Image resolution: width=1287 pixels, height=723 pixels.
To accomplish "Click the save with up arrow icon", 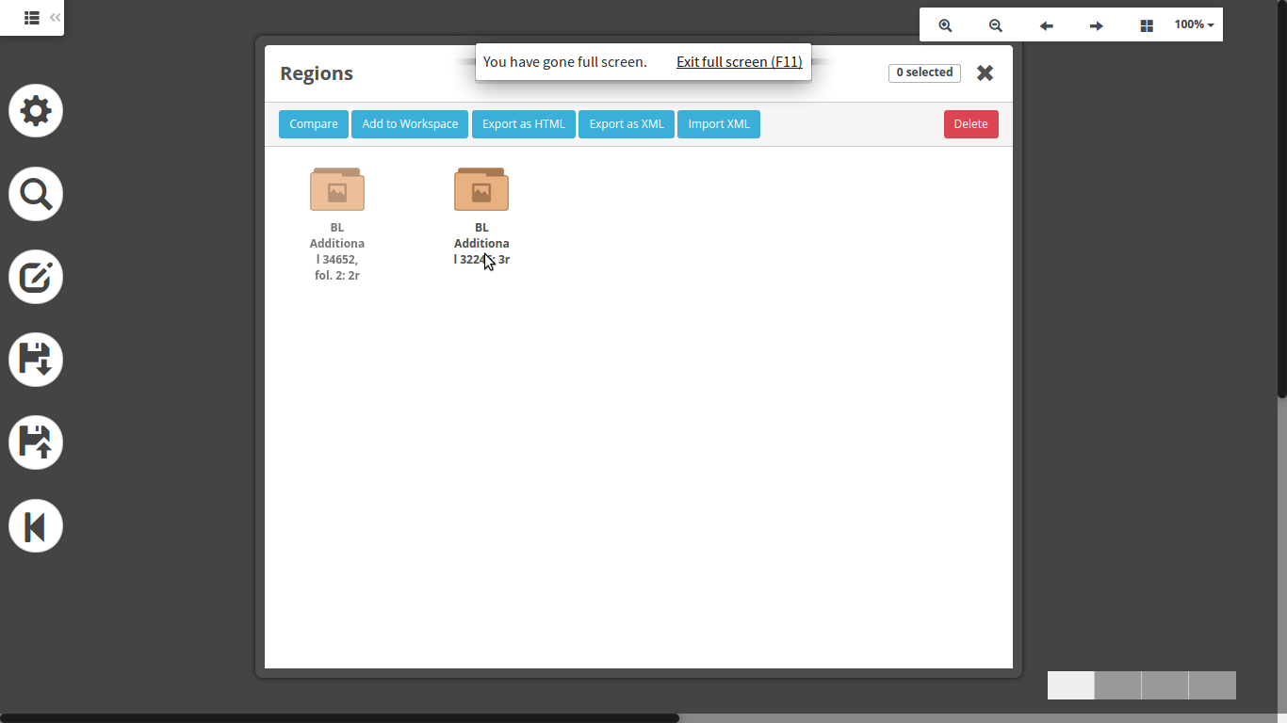I will click(36, 442).
